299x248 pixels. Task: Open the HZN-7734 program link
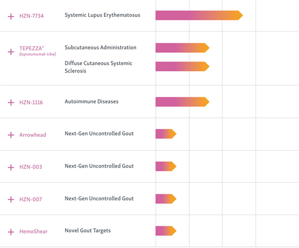coord(31,16)
